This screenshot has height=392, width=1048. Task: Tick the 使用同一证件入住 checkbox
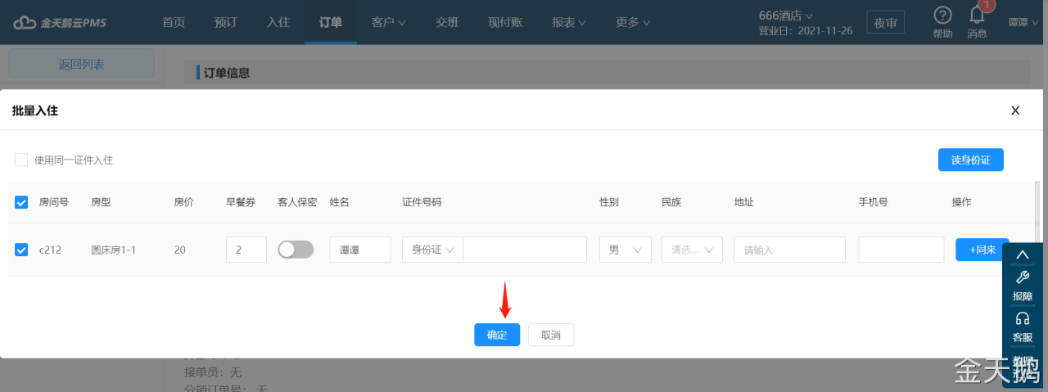pos(21,160)
